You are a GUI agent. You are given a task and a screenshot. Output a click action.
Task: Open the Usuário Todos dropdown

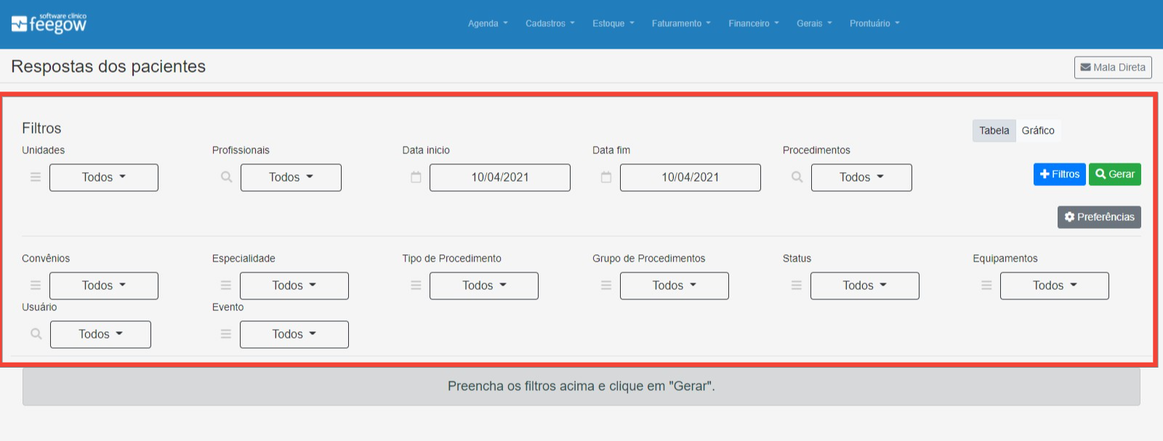[100, 334]
